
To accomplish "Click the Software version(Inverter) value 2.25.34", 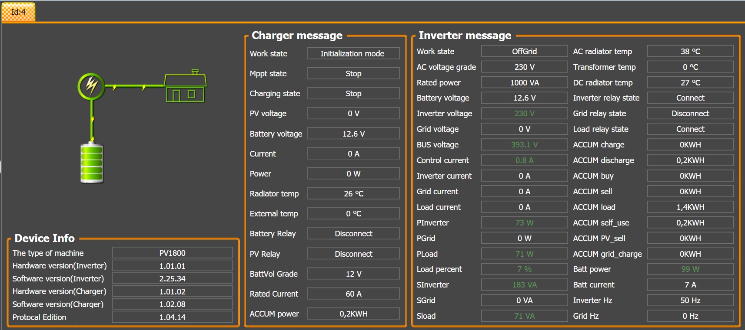I will [172, 279].
